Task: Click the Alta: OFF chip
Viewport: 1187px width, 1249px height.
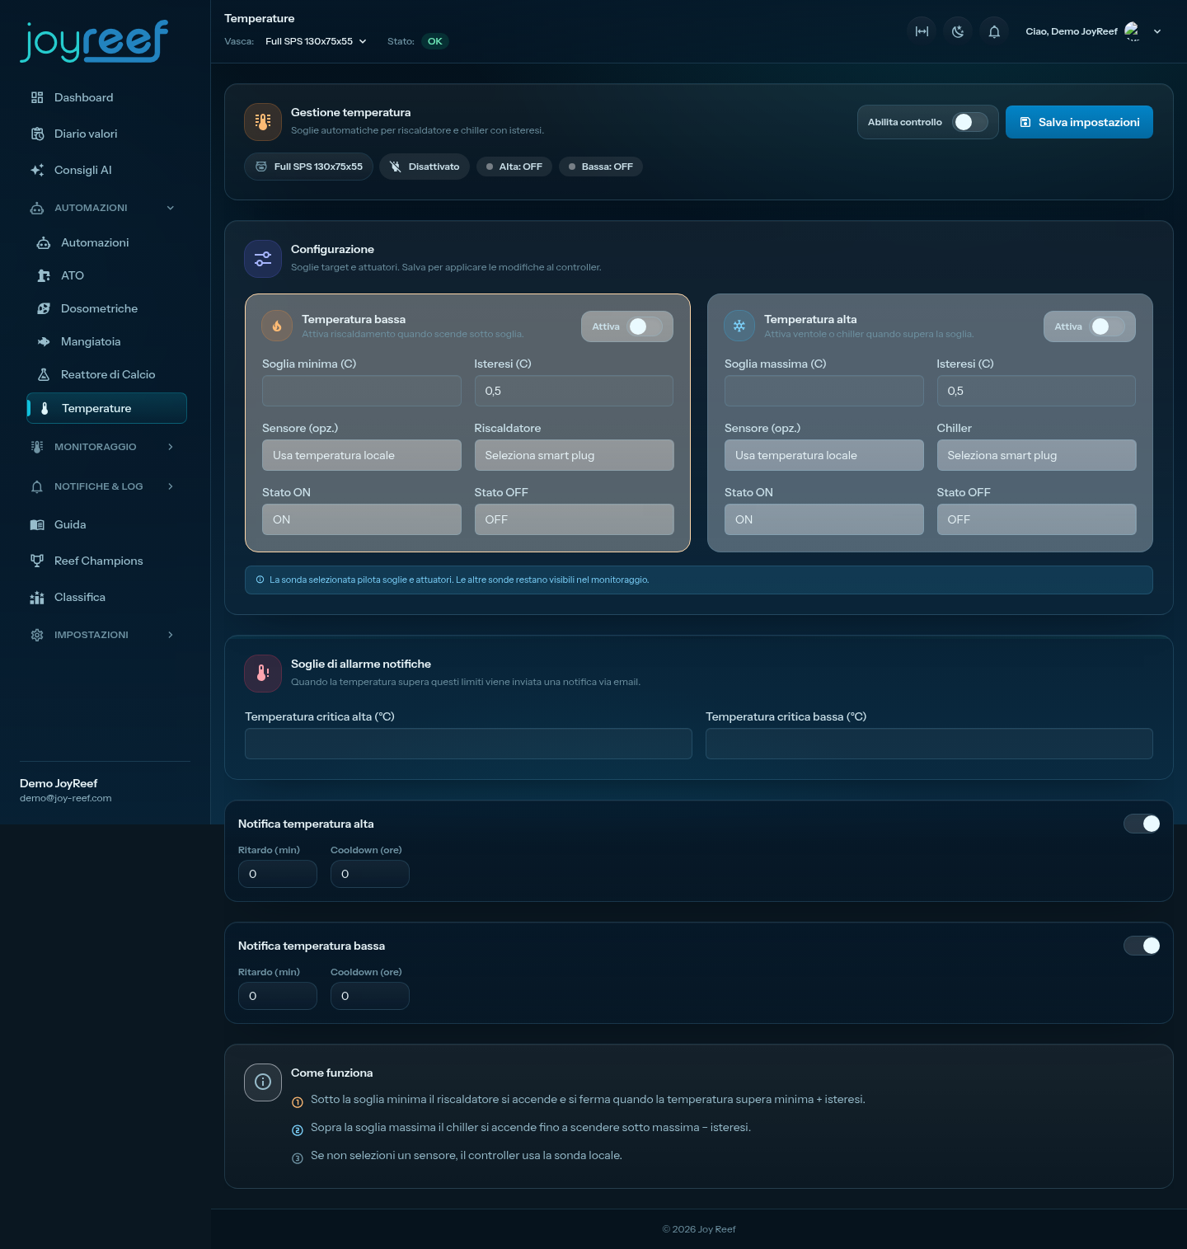Action: 514,167
